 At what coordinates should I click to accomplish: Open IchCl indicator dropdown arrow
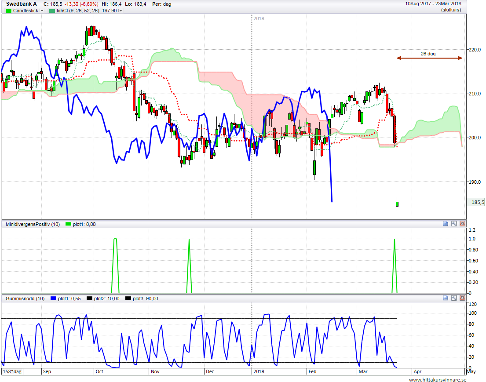(120, 11)
